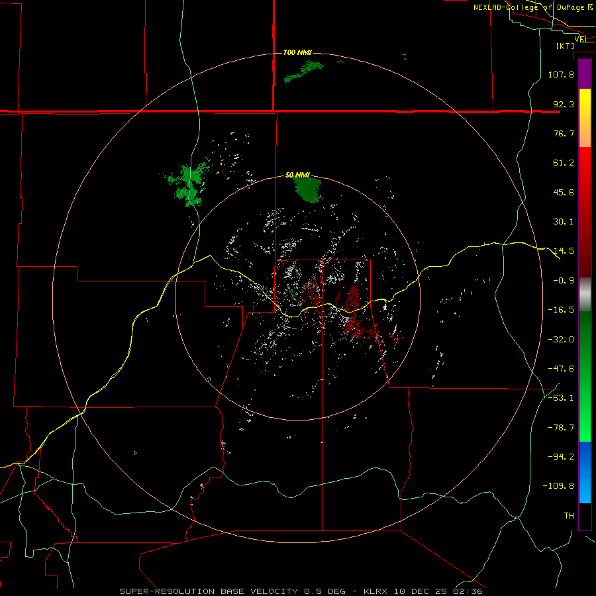Click the -63.1 legend value
The width and height of the screenshot is (596, 596).
point(561,398)
